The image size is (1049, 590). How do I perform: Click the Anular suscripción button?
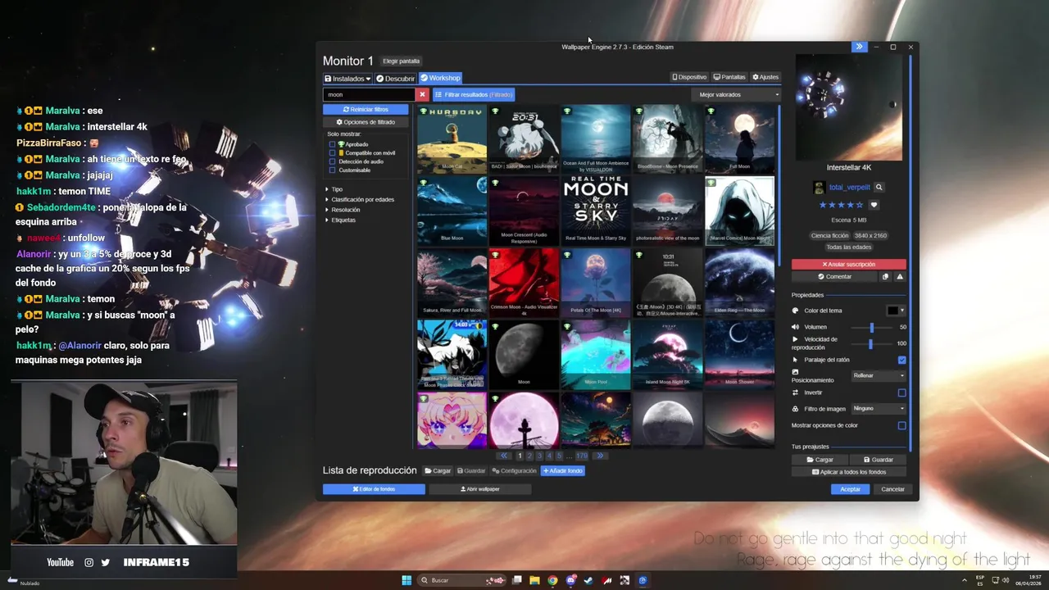[x=849, y=265]
